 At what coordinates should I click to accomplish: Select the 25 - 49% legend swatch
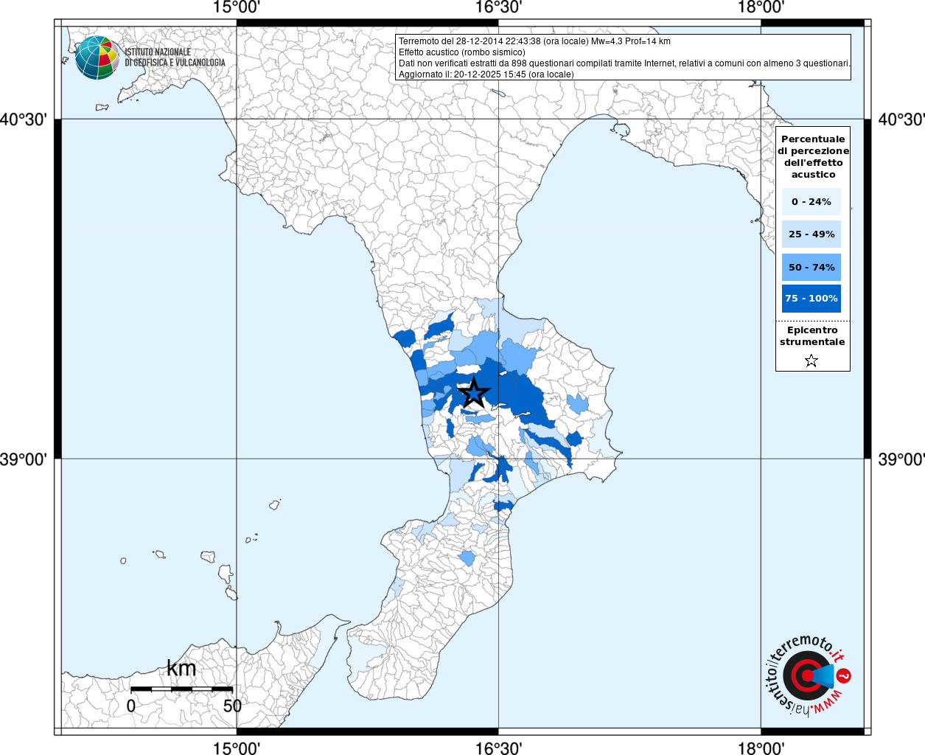[x=811, y=234]
